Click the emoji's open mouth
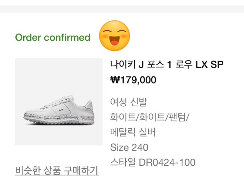This screenshot has width=244, height=192. click(115, 42)
